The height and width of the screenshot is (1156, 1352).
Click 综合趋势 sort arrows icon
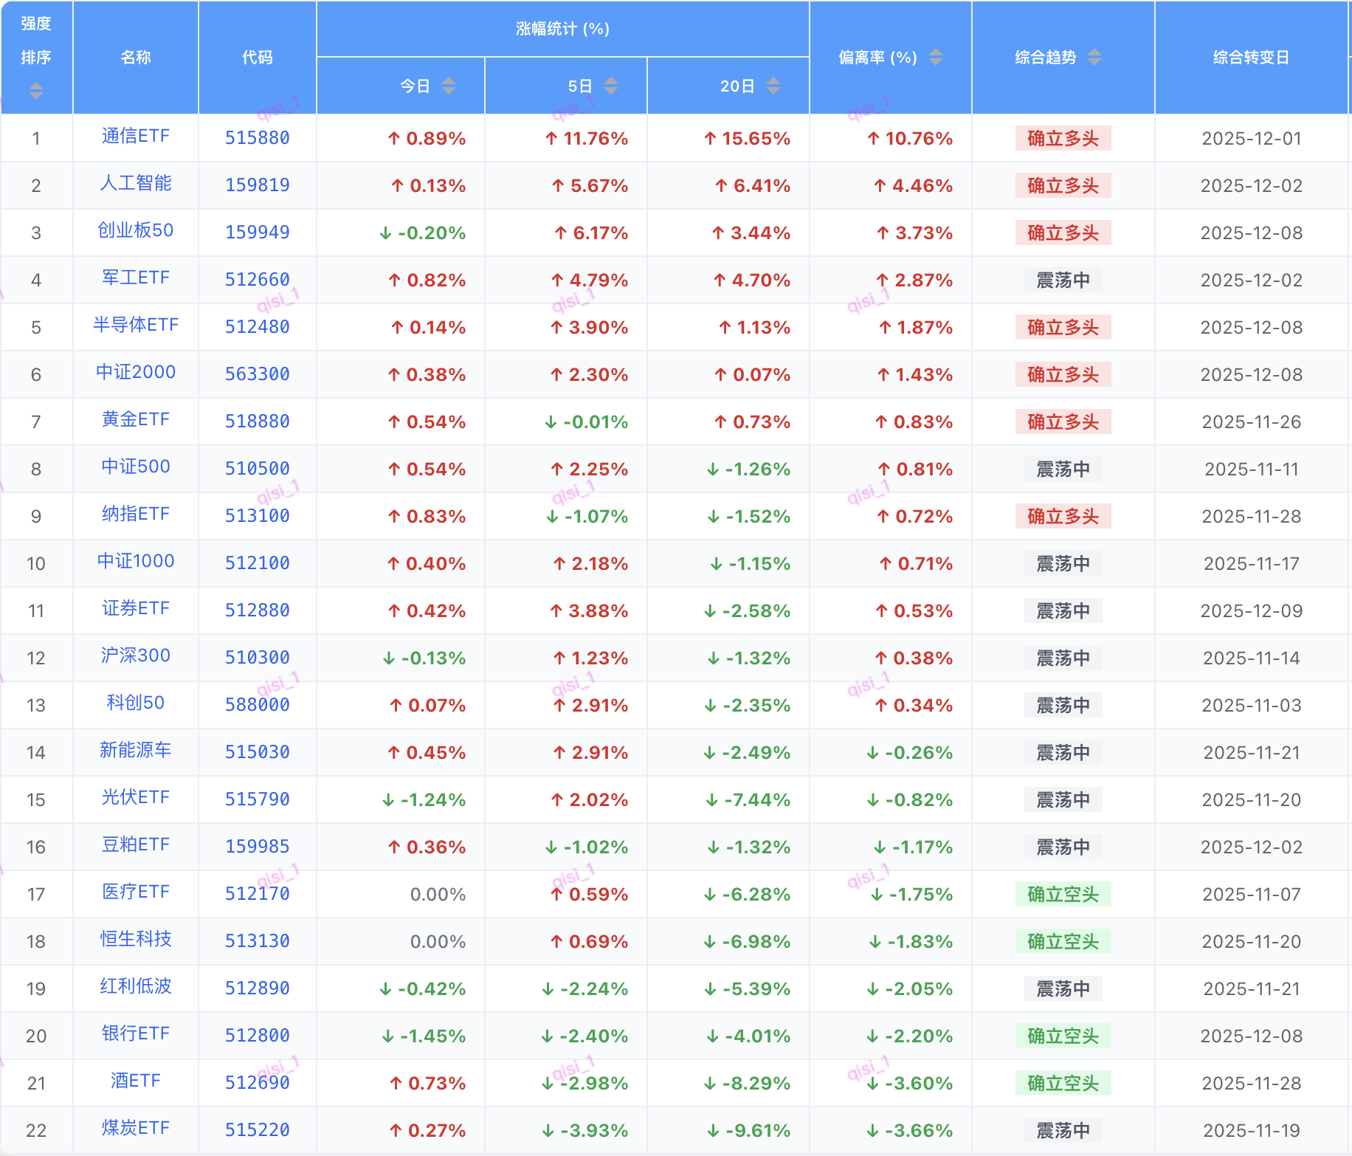(1094, 57)
